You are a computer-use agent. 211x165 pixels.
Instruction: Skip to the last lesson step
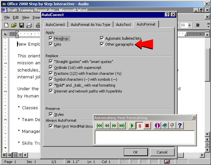pyautogui.click(x=122, y=126)
